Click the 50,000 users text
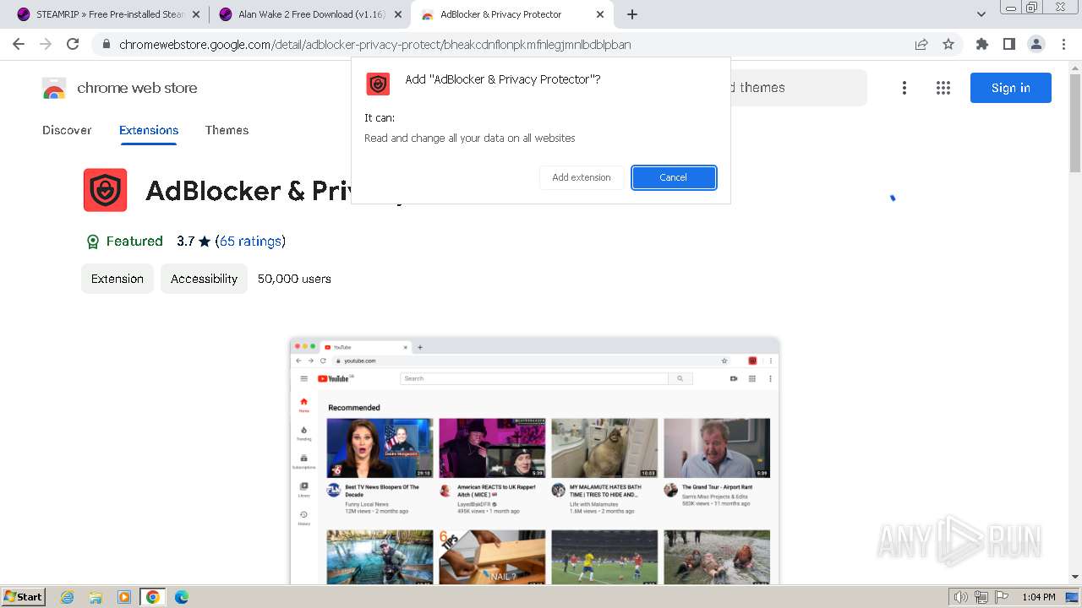This screenshot has width=1082, height=608. point(294,279)
